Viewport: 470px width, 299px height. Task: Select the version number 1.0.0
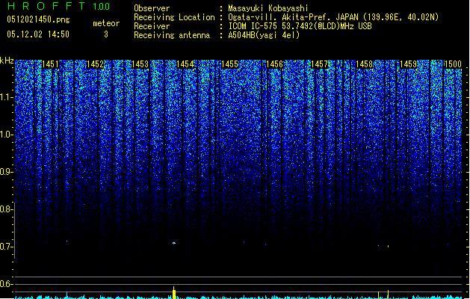coord(102,7)
